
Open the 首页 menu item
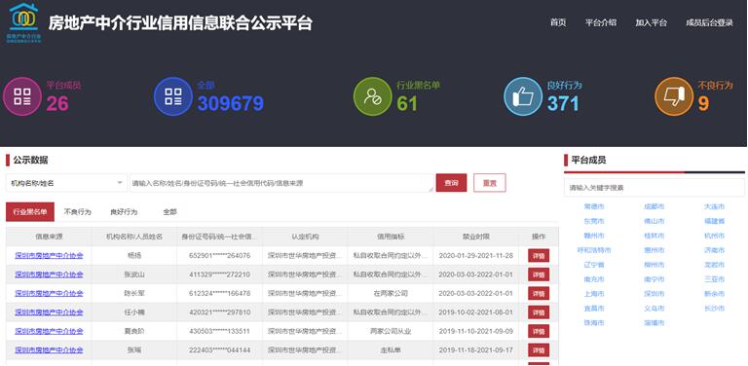[x=558, y=23]
